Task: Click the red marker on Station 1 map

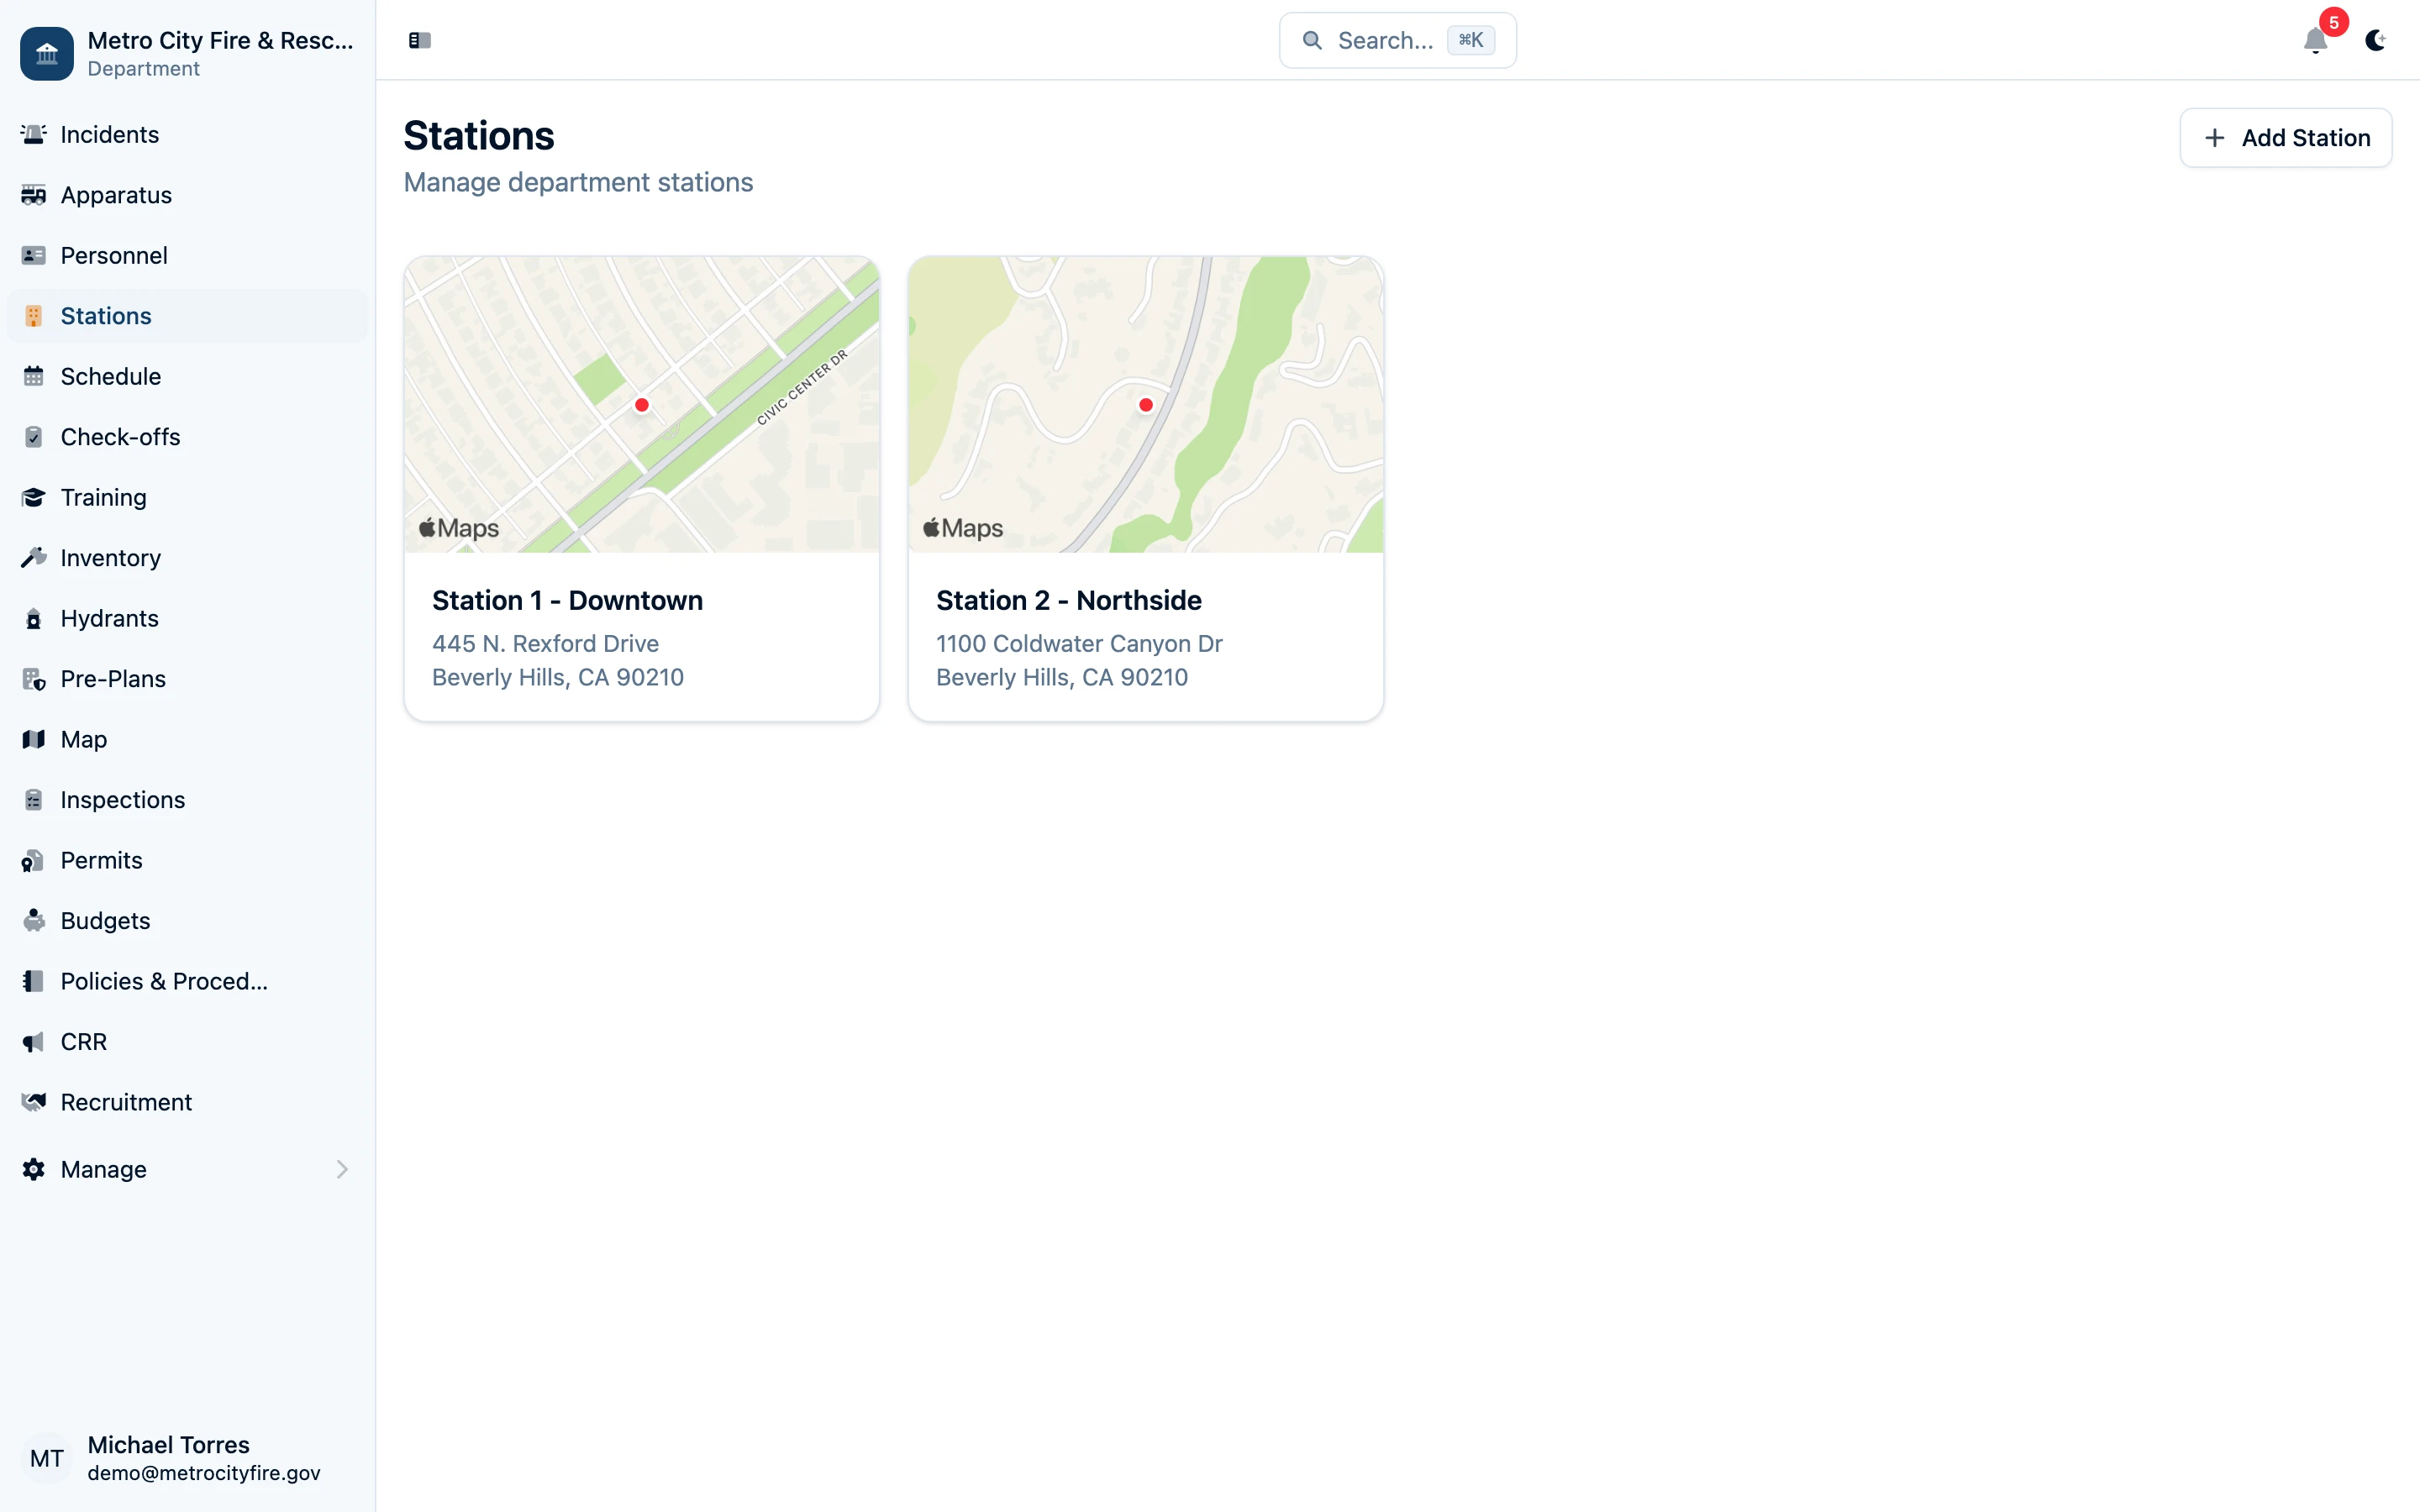Action: (641, 404)
